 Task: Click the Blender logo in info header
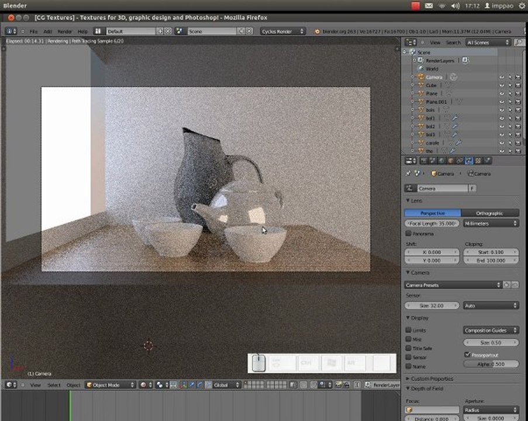[x=317, y=32]
